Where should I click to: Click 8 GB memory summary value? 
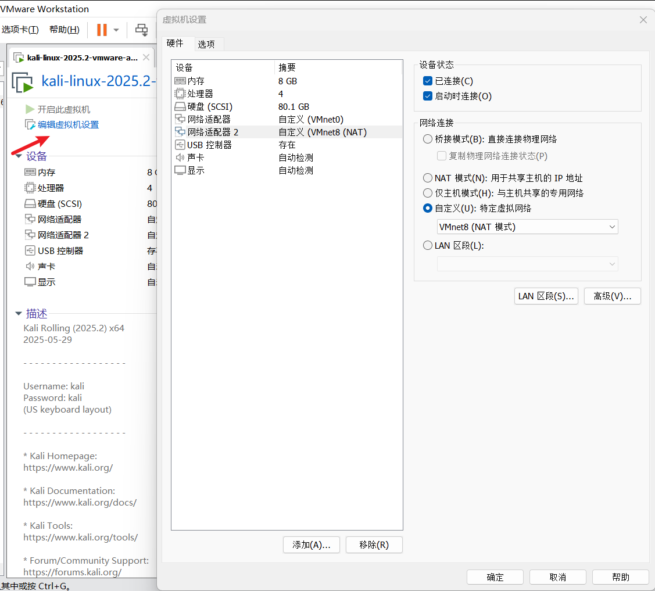click(287, 81)
